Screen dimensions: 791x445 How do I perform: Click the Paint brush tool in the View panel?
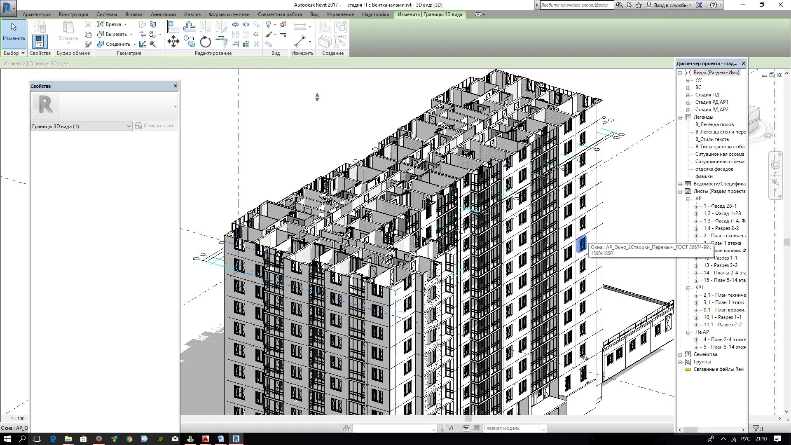point(269,35)
